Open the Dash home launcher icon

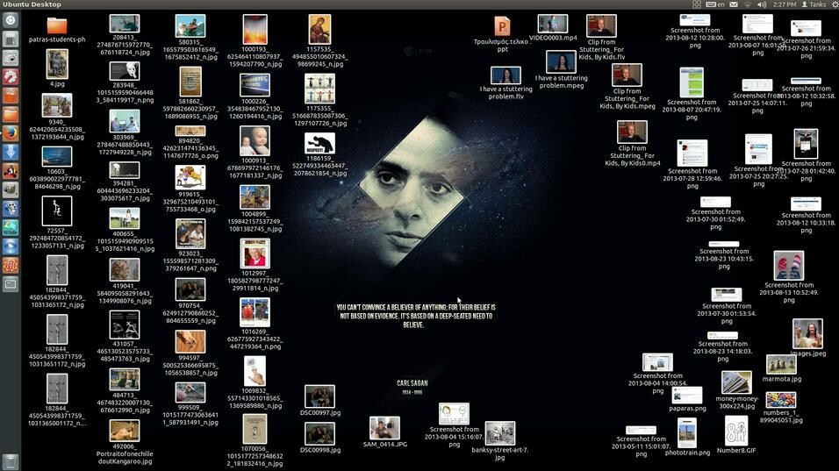pos(11,20)
